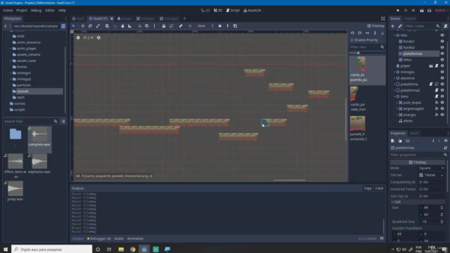Open the Scene menu

coord(8,11)
